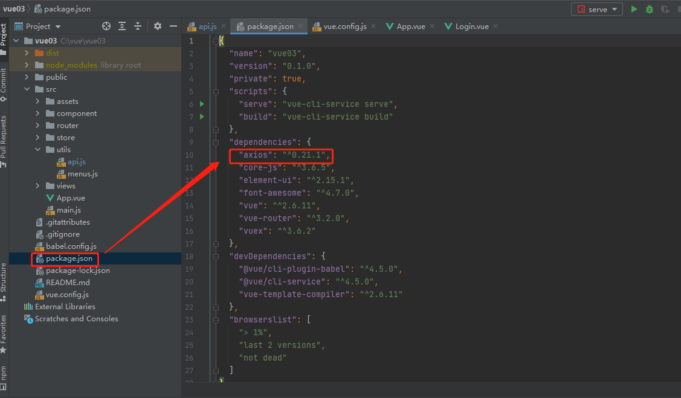This screenshot has width=681, height=398.
Task: Expand the assets folder
Action: pos(36,101)
